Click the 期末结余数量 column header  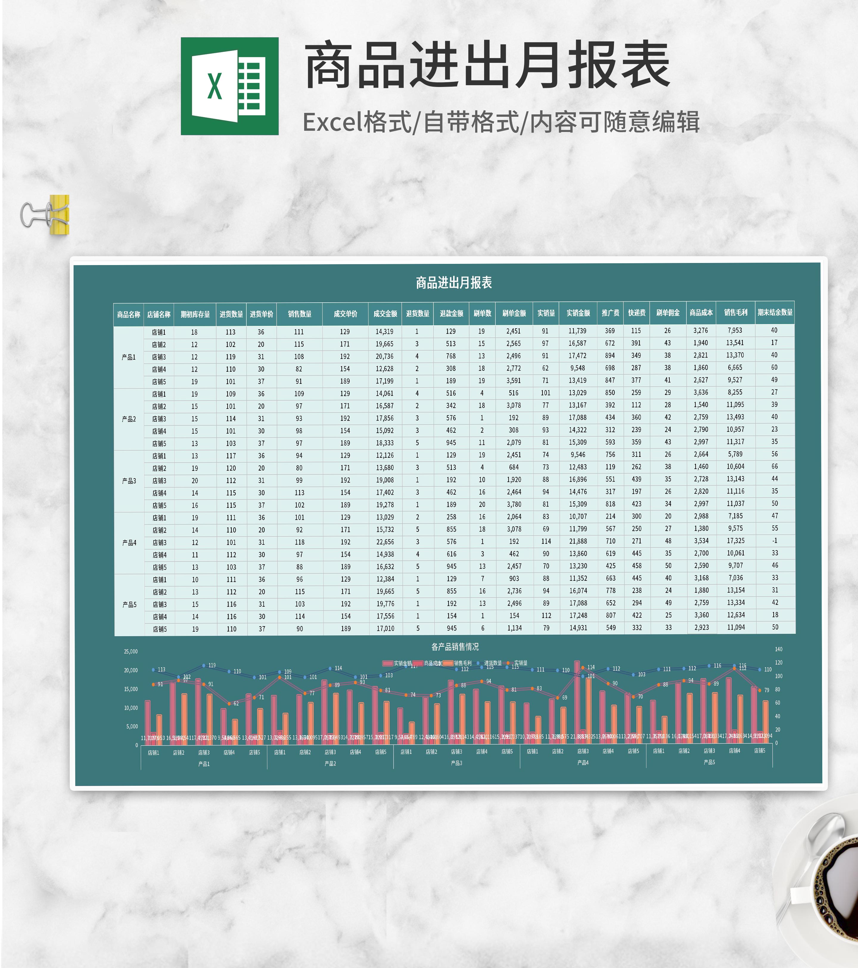tap(775, 312)
